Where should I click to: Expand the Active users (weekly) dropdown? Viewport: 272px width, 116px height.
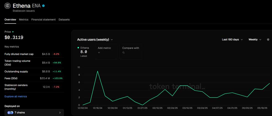tap(95, 40)
